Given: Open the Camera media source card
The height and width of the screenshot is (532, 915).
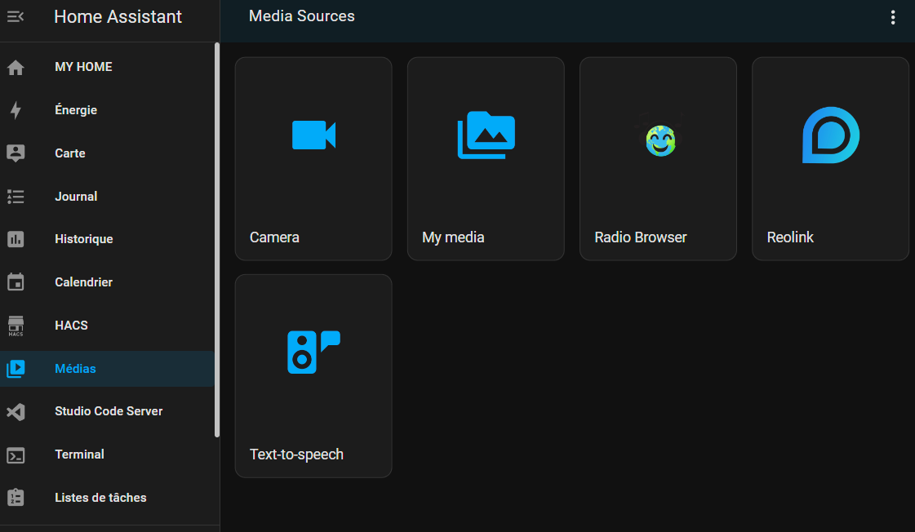Looking at the screenshot, I should tap(313, 158).
